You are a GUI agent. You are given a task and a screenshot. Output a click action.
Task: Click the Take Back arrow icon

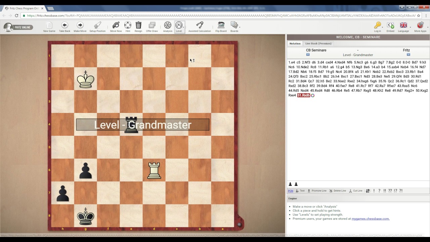point(64,25)
